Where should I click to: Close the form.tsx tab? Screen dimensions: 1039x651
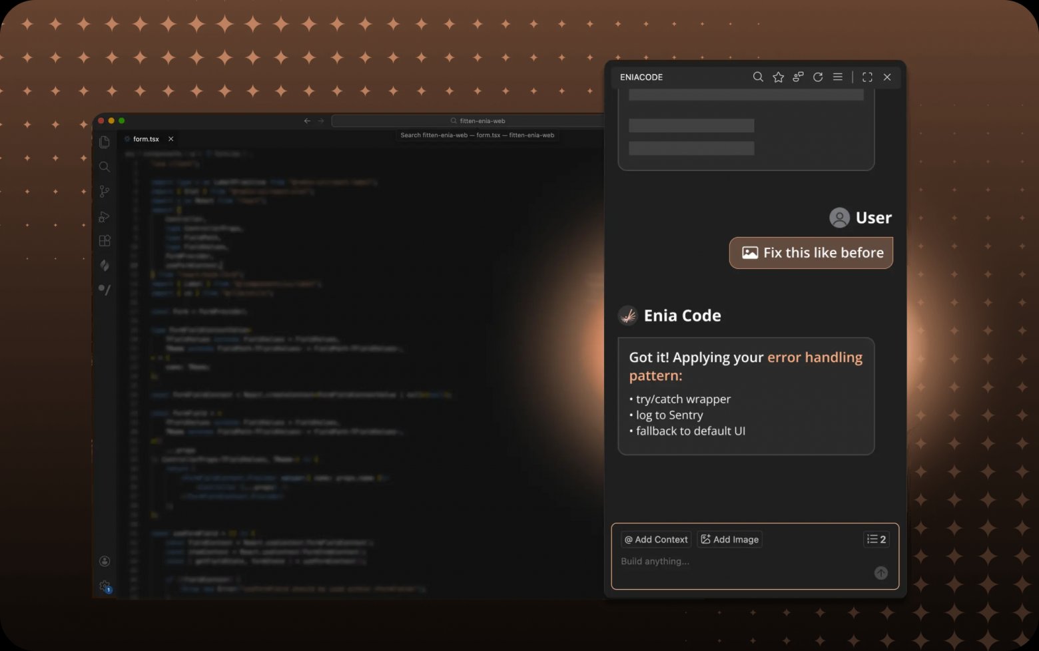point(171,139)
